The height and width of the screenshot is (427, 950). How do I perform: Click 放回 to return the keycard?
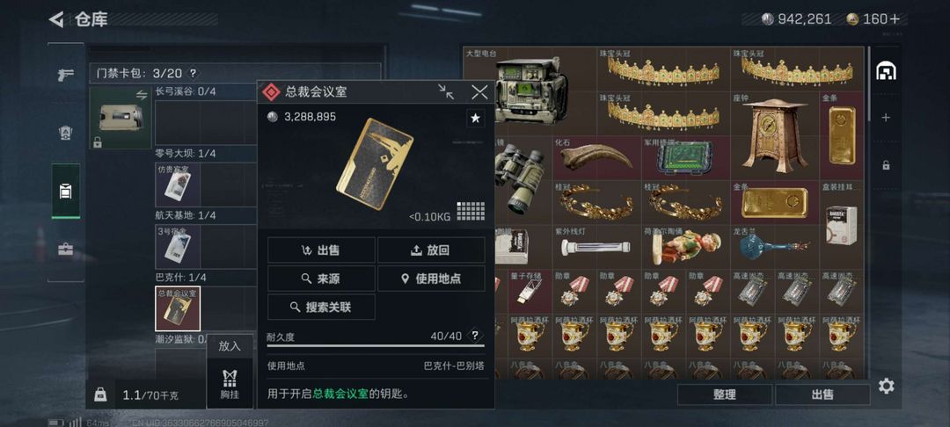click(x=431, y=250)
